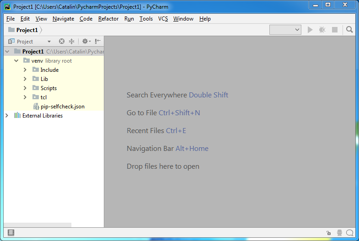The height and width of the screenshot is (241, 359).
Task: Open the Edit menu
Action: pyautogui.click(x=25, y=19)
